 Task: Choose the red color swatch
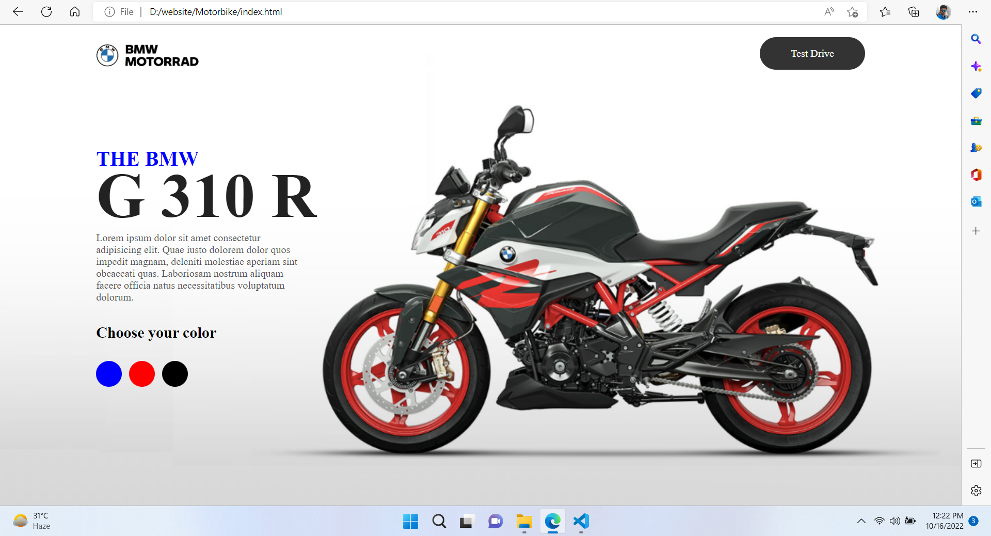pos(142,374)
